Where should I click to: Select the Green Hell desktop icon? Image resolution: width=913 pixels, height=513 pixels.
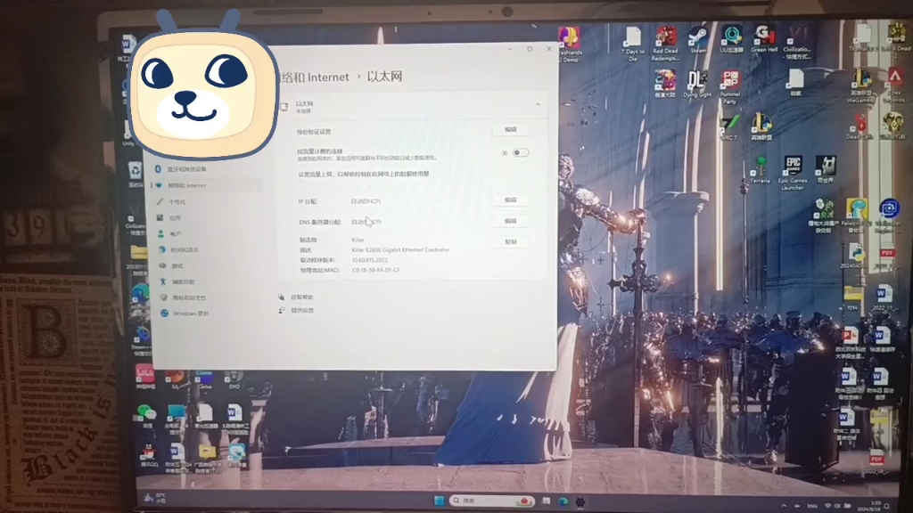764,41
